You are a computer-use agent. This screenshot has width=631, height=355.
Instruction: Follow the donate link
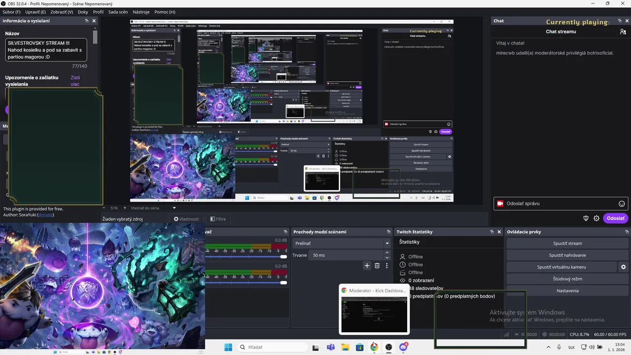tap(45, 215)
